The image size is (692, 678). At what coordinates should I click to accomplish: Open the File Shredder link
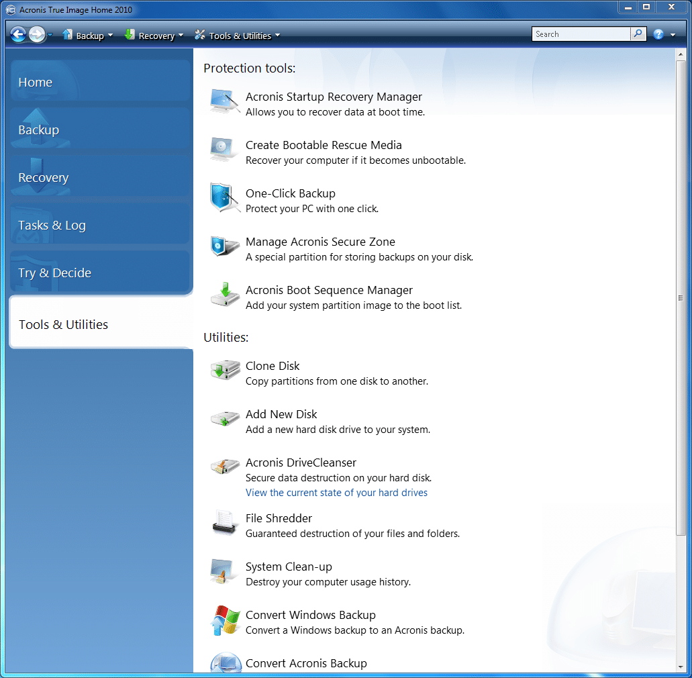click(x=279, y=518)
